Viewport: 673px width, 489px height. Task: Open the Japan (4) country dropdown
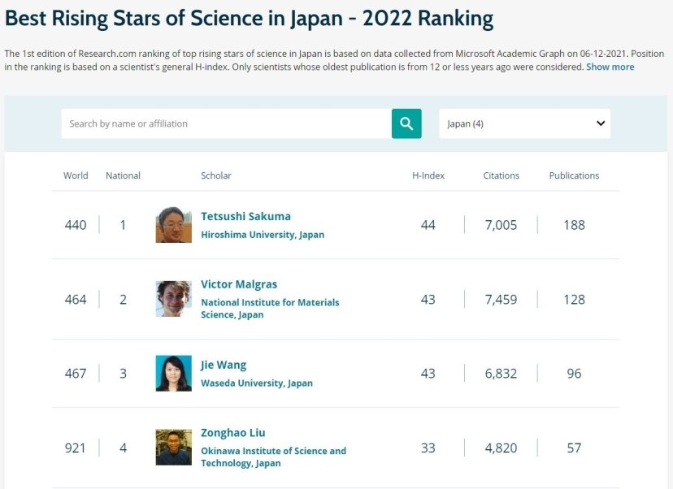coord(524,123)
